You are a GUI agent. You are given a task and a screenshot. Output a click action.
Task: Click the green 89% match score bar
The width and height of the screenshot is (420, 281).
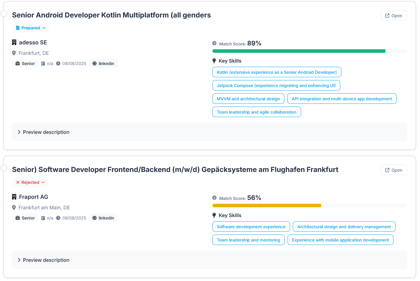(299, 51)
